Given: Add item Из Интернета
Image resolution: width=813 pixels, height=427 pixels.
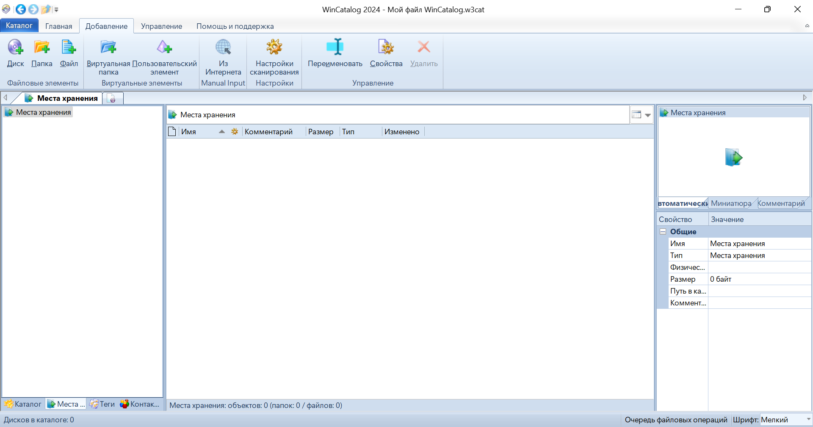Looking at the screenshot, I should click(x=223, y=57).
